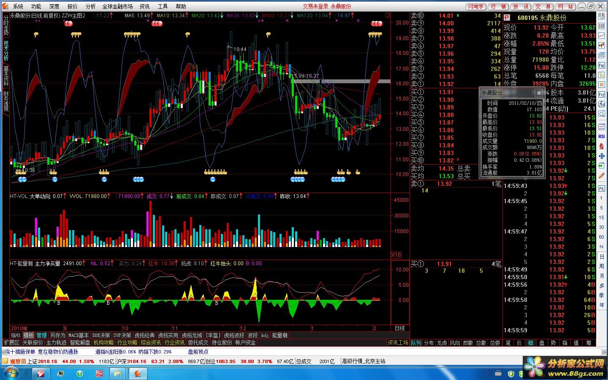This screenshot has height=380, width=608.
Task: Click the f(x) formula icon
Action: click(601, 104)
